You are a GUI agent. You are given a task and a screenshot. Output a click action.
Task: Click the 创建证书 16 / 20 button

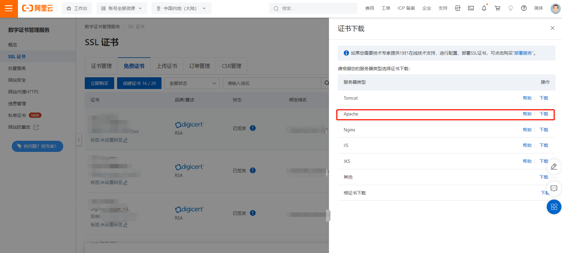(x=139, y=83)
